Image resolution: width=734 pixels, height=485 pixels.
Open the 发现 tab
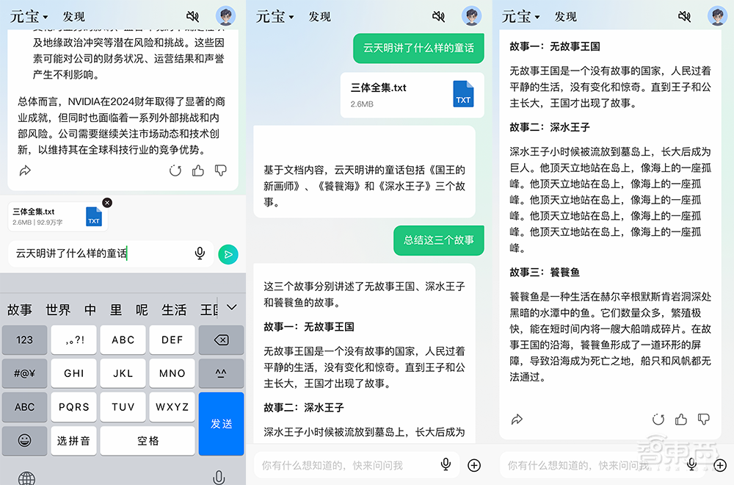click(x=74, y=16)
